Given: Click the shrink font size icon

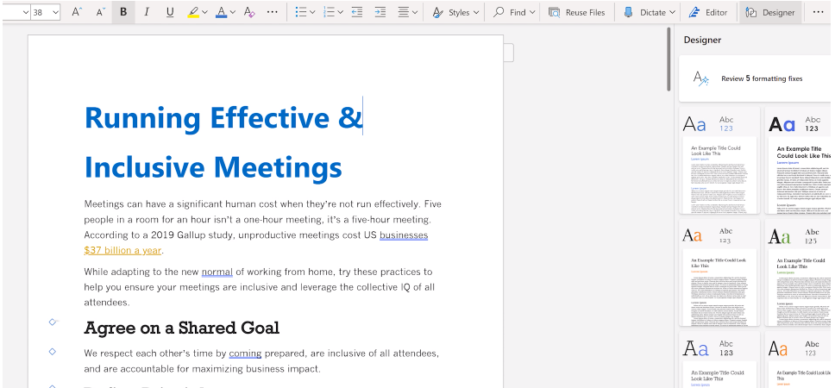Looking at the screenshot, I should tap(100, 12).
